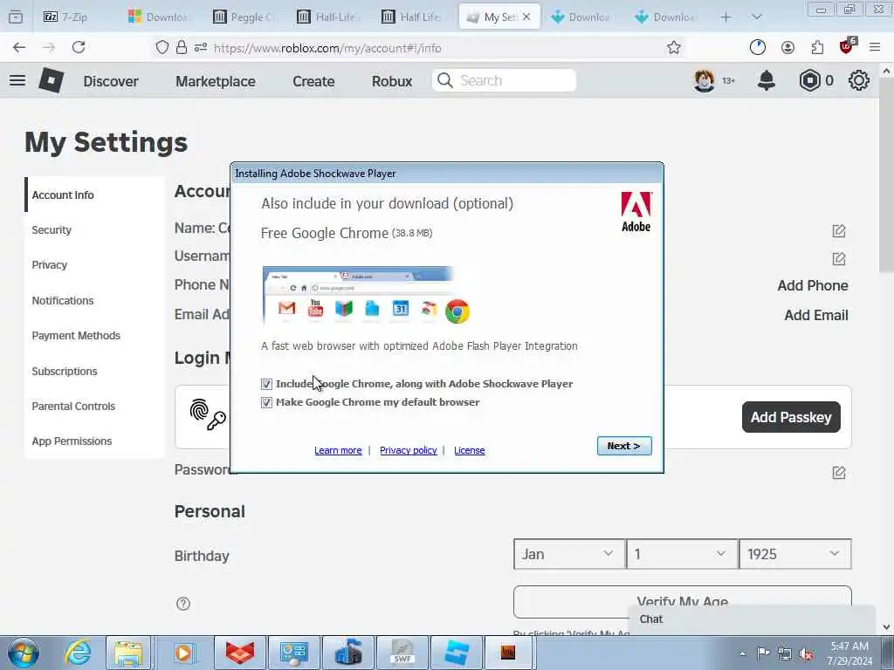This screenshot has width=894, height=670.
Task: Open the Marketplace menu item
Action: [216, 81]
